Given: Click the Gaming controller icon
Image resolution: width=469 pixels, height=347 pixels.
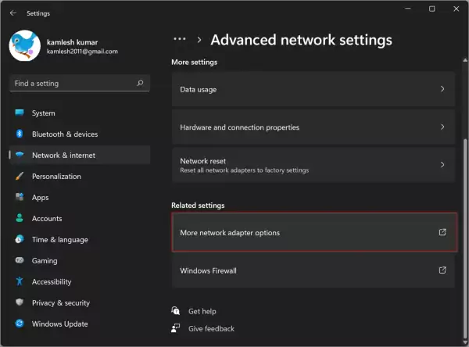Looking at the screenshot, I should click(x=20, y=260).
